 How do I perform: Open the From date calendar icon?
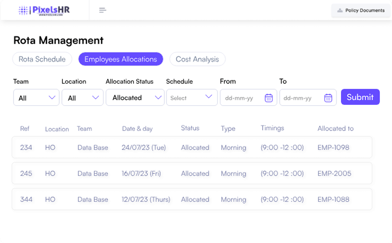[x=268, y=98]
